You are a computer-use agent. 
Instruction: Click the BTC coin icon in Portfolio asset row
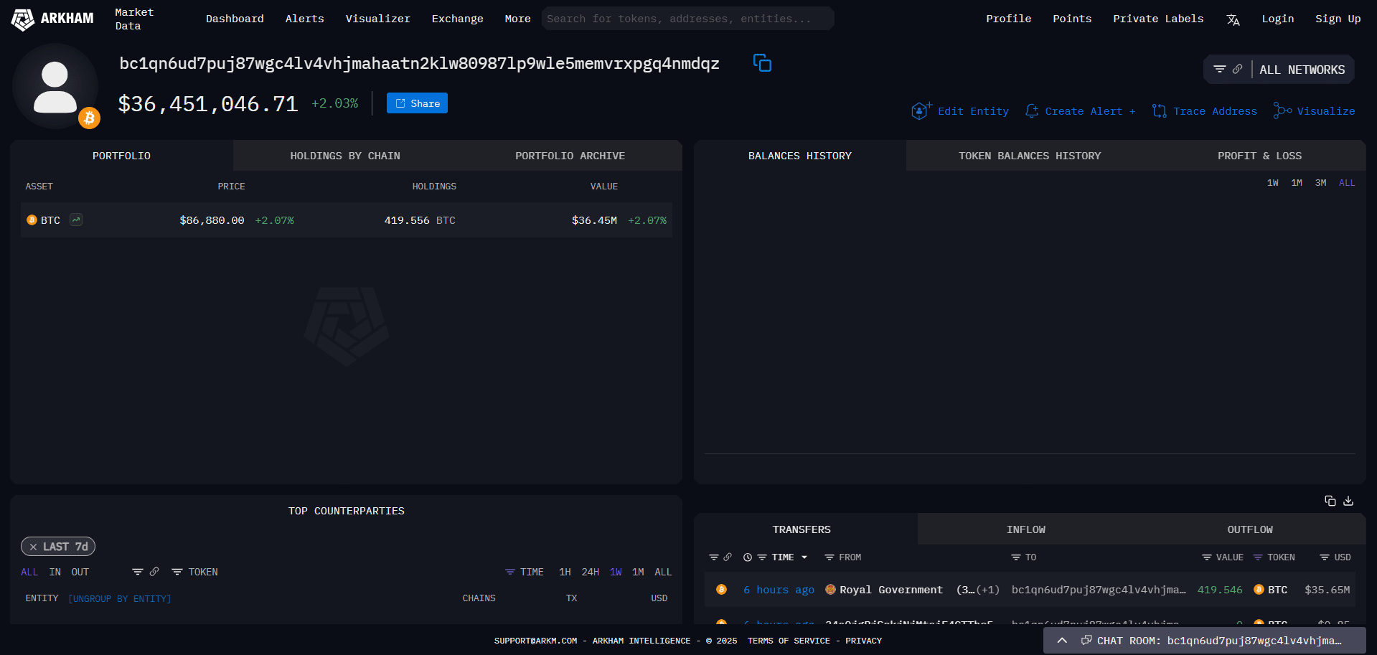32,220
